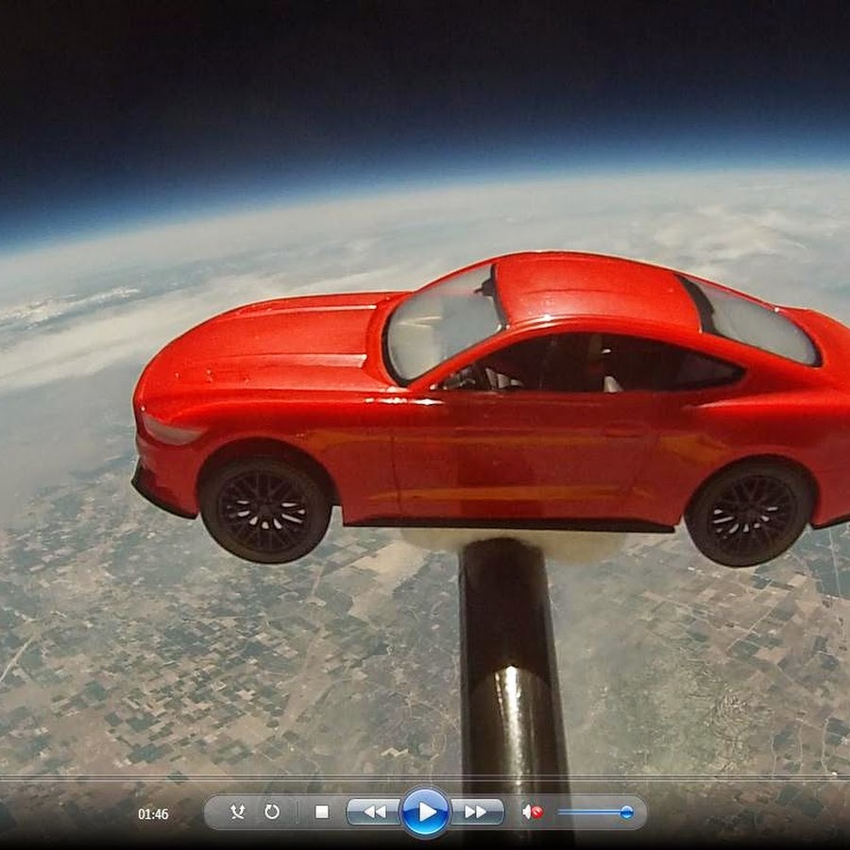Click the blue volume slider knob
The height and width of the screenshot is (850, 850).
point(626,811)
